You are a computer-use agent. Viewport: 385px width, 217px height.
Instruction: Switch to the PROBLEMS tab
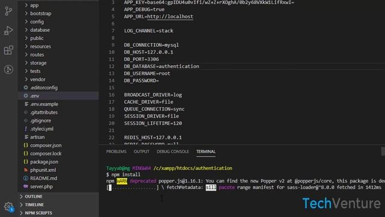point(116,151)
